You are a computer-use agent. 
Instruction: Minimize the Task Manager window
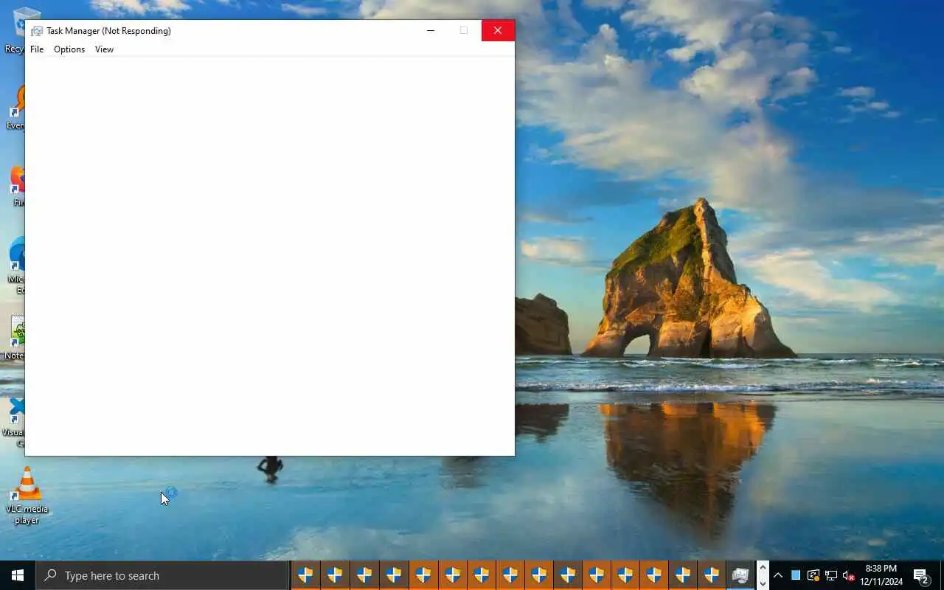[x=431, y=30]
